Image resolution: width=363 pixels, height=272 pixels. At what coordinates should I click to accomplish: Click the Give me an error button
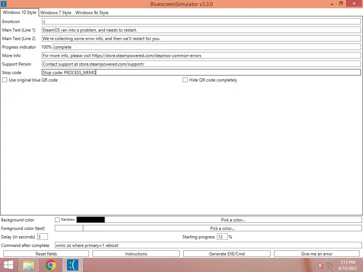pos(317,254)
